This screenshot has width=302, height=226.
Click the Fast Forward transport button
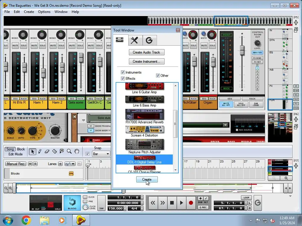[x=163, y=203]
